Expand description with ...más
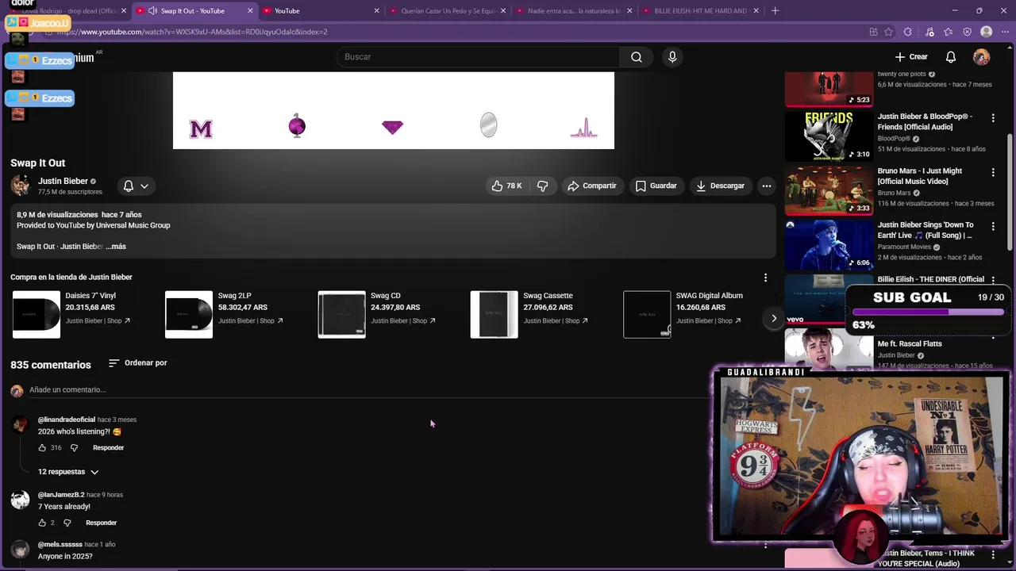Image resolution: width=1016 pixels, height=571 pixels. coord(116,247)
